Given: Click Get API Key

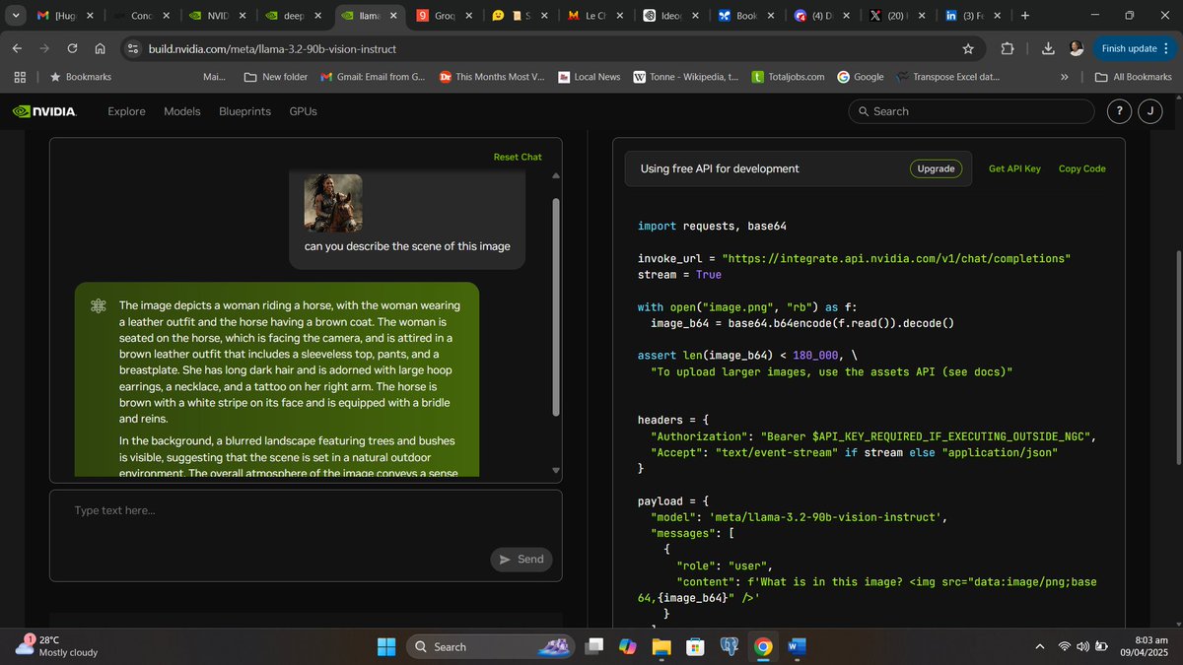Looking at the screenshot, I should [x=1014, y=168].
